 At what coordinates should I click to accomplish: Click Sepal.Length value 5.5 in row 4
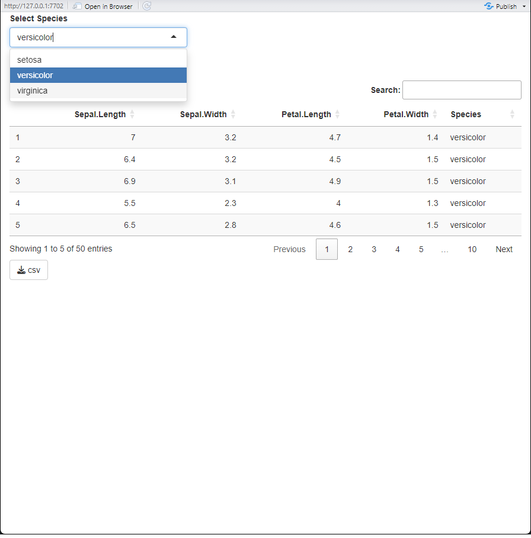pos(129,203)
